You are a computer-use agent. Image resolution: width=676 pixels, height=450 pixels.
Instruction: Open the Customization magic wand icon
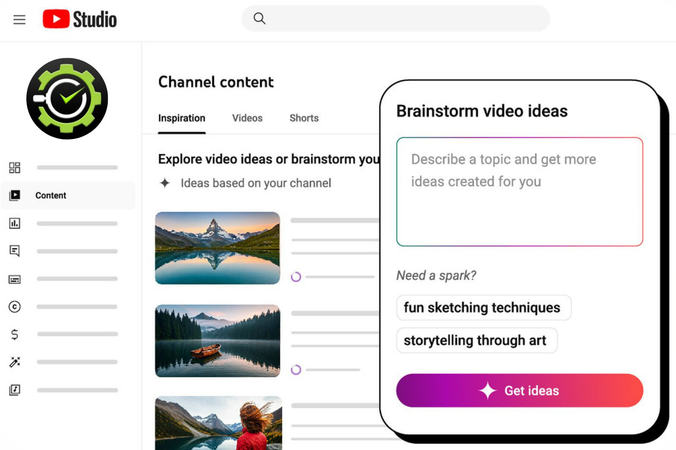click(15, 362)
